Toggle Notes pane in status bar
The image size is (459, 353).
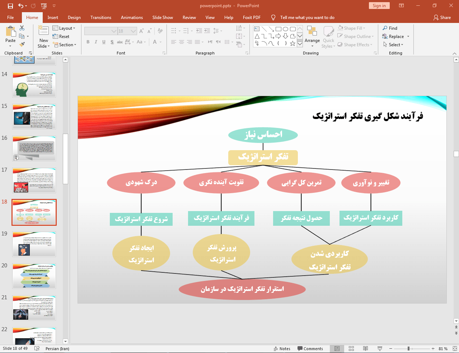tap(282, 349)
